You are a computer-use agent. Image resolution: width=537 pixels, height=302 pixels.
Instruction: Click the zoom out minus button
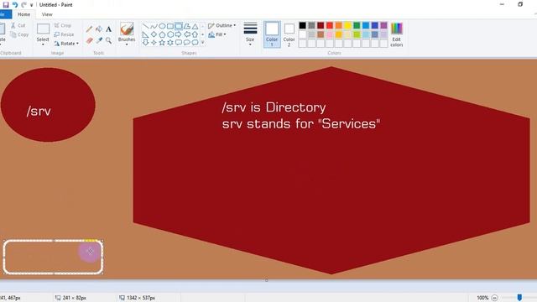(494, 298)
